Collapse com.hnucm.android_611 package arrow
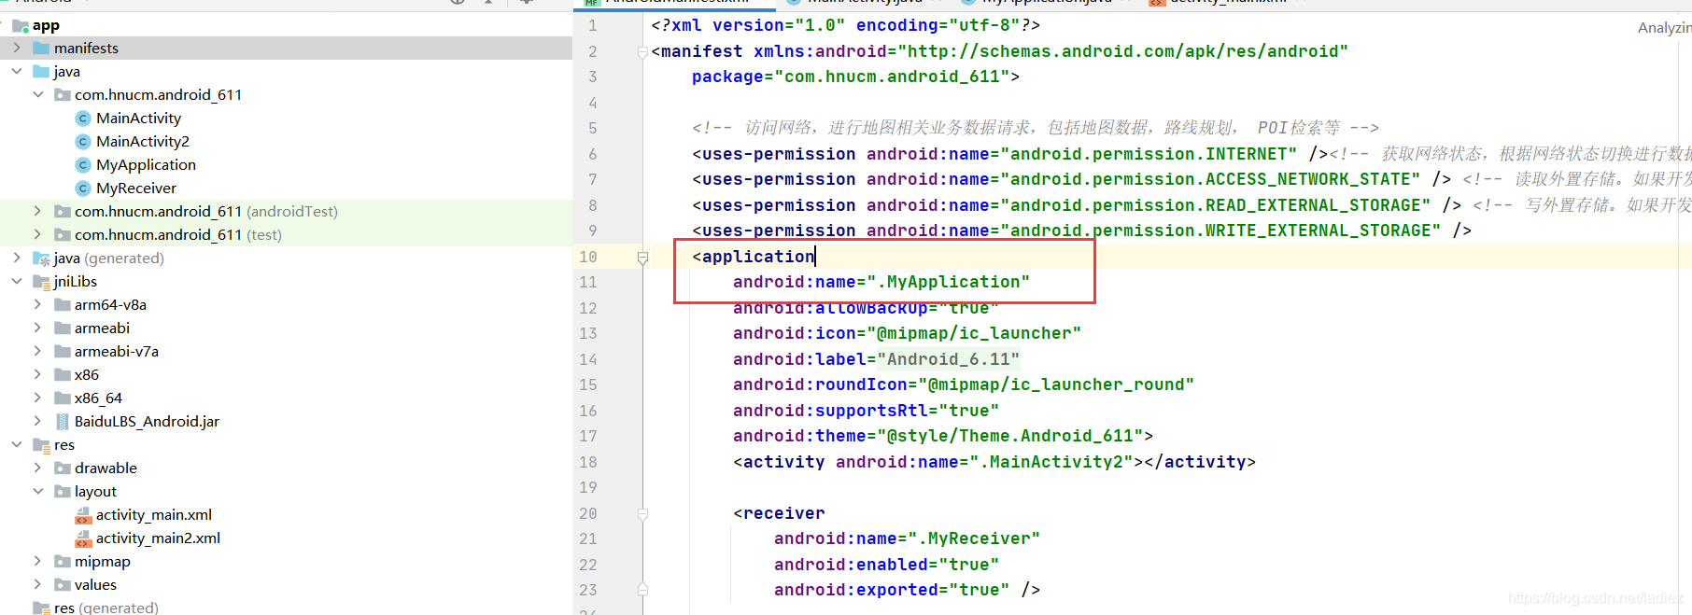The height and width of the screenshot is (615, 1692). pos(38,94)
